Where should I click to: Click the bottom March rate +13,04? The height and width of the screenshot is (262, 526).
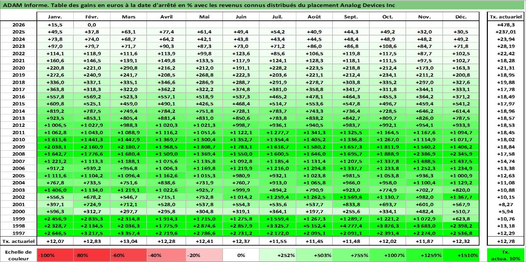(129, 241)
